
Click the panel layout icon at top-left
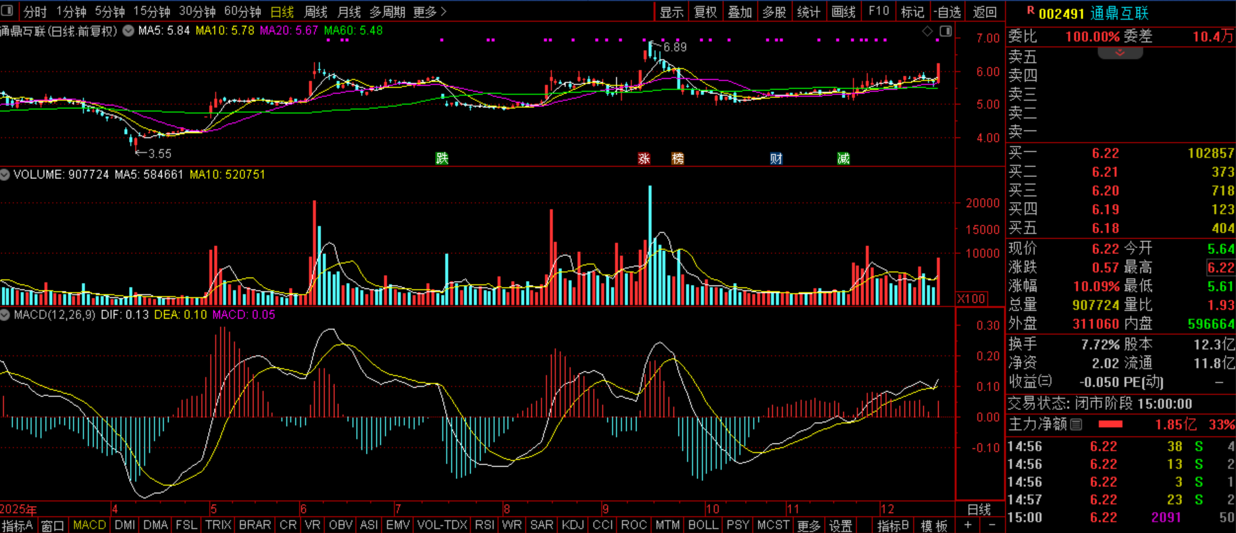click(7, 11)
